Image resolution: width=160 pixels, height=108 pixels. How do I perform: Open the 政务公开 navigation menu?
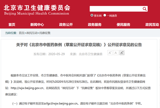pyautogui.click(x=66, y=25)
